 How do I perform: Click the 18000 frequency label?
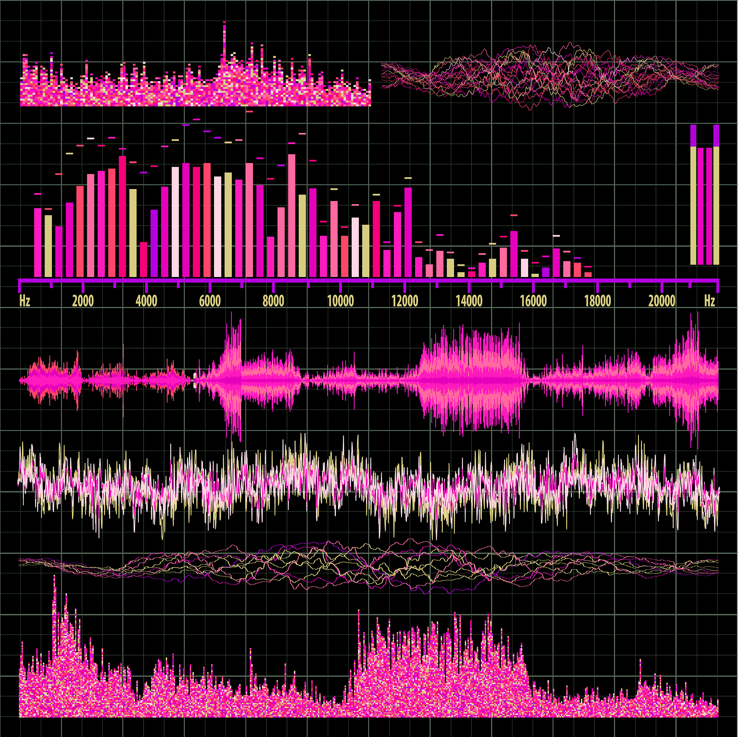click(598, 301)
